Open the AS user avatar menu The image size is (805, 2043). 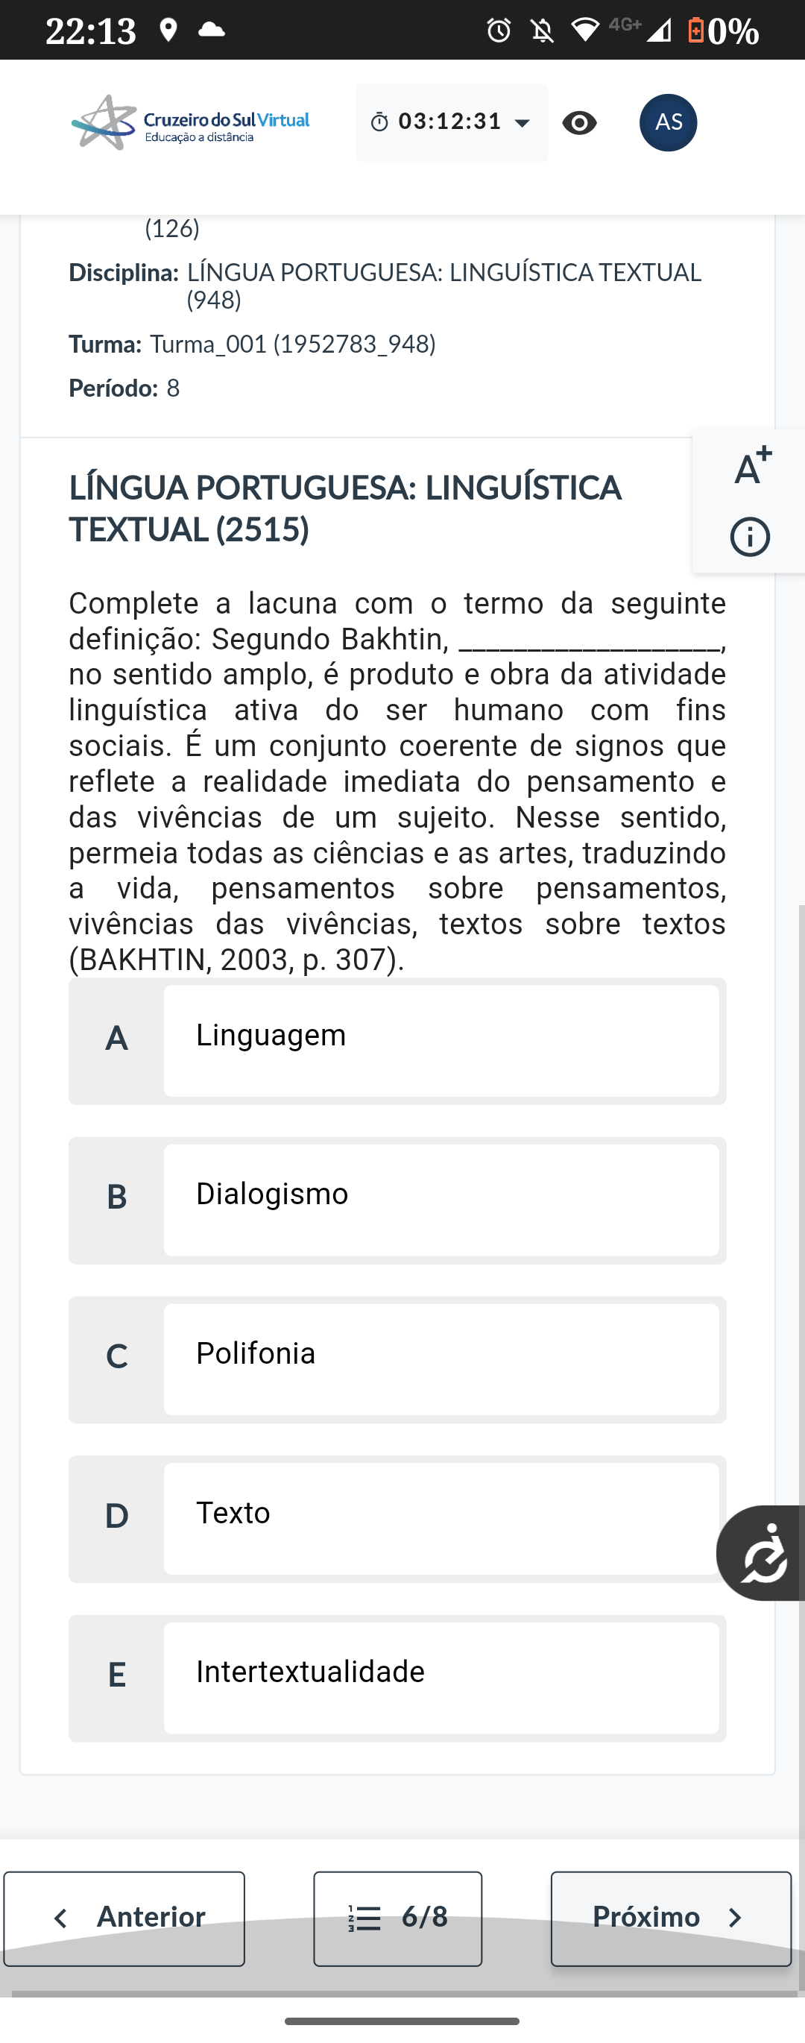668,123
